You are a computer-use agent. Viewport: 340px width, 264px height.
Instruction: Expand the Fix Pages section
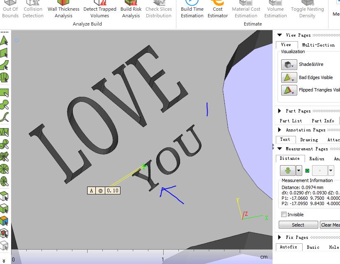280,237
